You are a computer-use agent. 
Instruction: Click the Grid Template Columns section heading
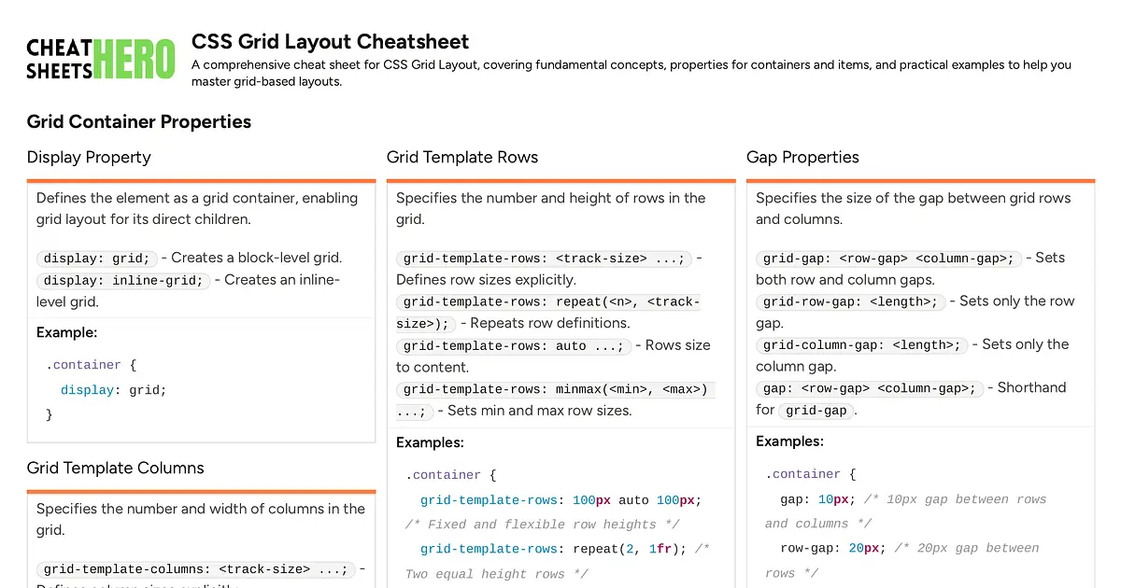[x=115, y=468]
